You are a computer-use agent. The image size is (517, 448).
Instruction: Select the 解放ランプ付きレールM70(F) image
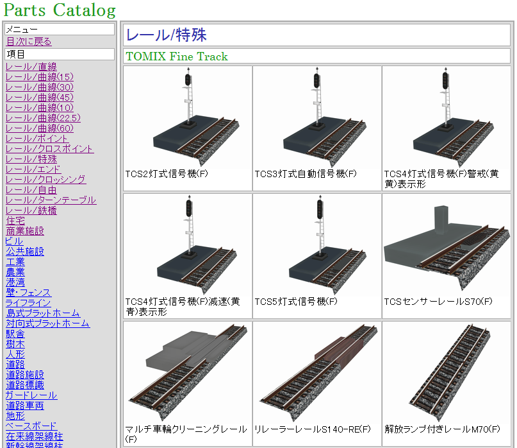point(446,374)
